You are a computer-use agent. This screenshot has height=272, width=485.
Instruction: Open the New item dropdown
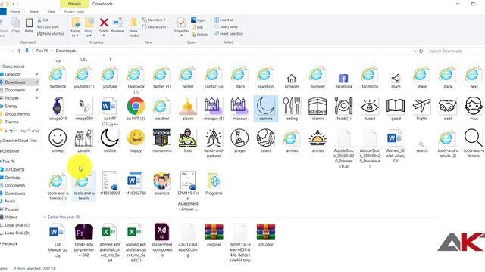[x=154, y=20]
